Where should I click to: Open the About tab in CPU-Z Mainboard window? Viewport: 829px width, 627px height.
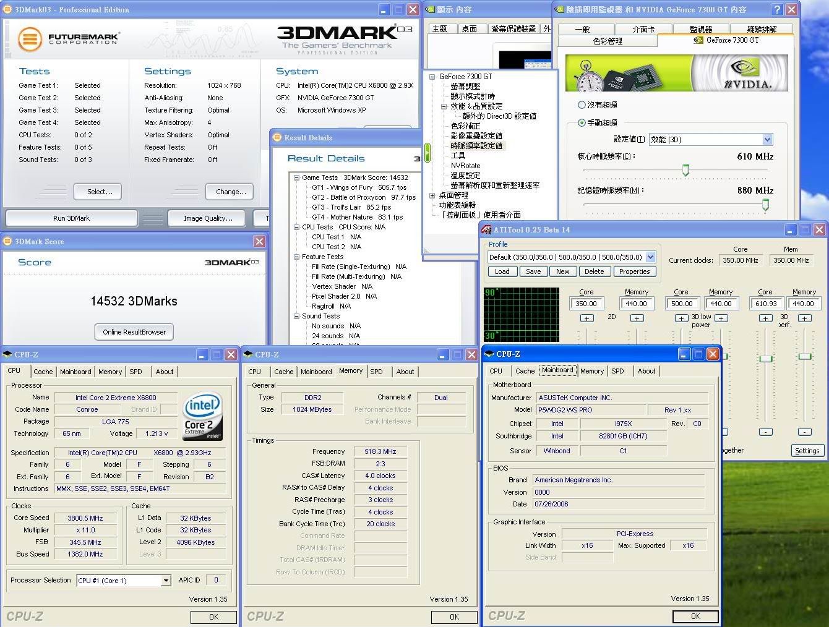tap(646, 371)
